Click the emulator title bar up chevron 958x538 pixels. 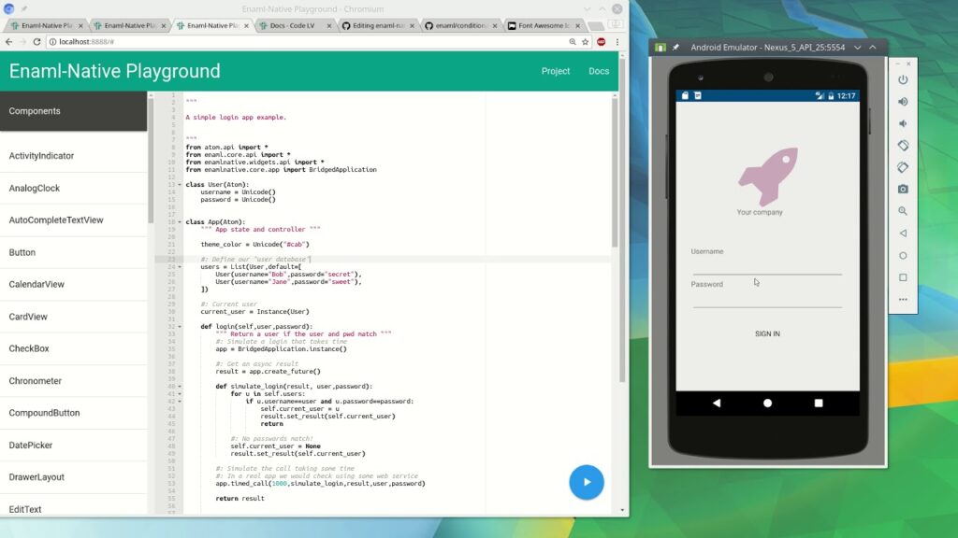(873, 47)
